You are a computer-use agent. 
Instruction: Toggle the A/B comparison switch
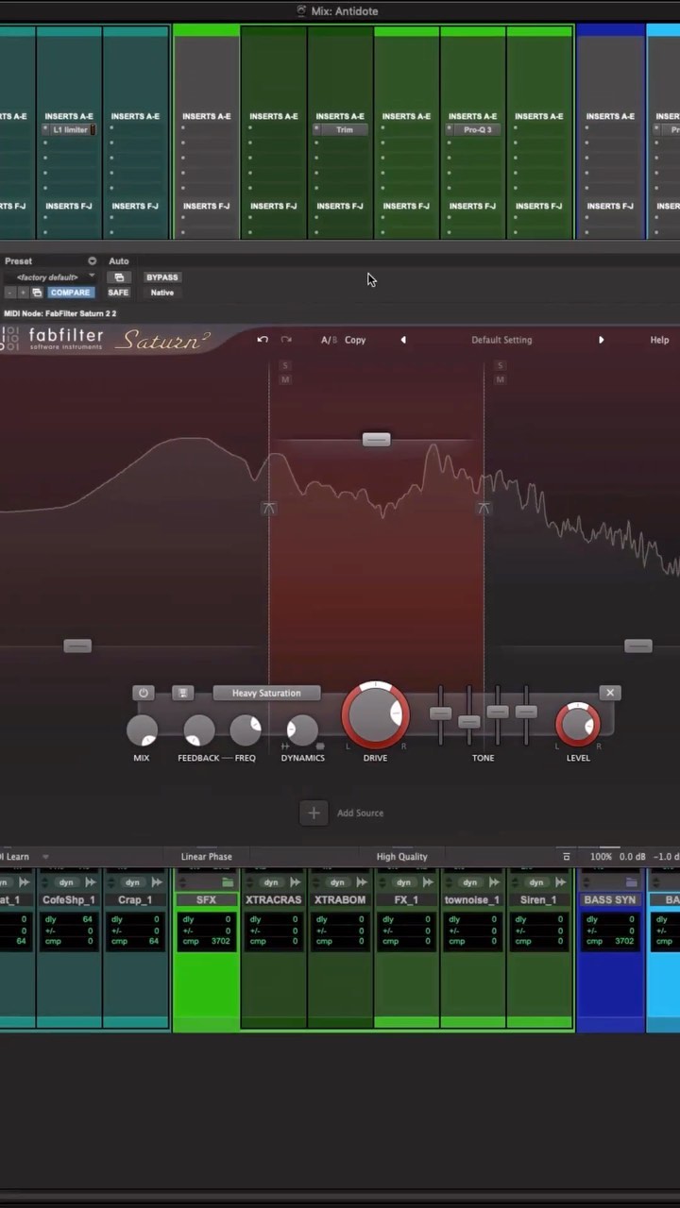(x=328, y=340)
